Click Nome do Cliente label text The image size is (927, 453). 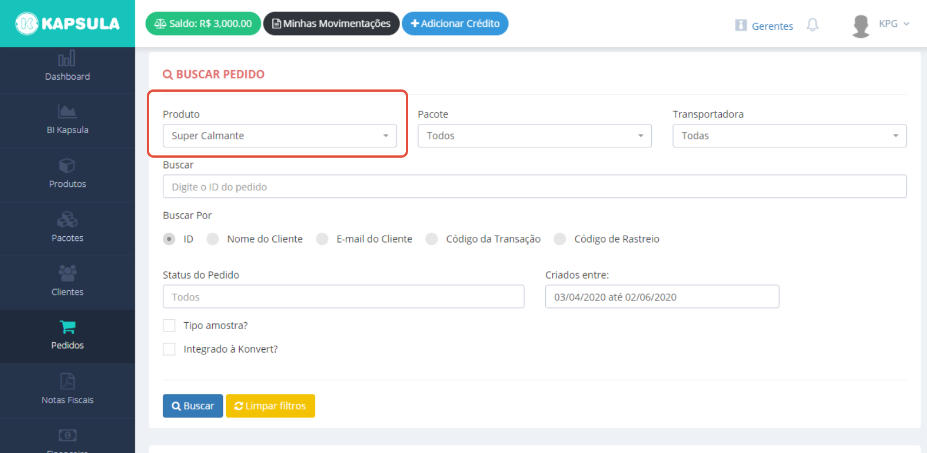point(265,239)
